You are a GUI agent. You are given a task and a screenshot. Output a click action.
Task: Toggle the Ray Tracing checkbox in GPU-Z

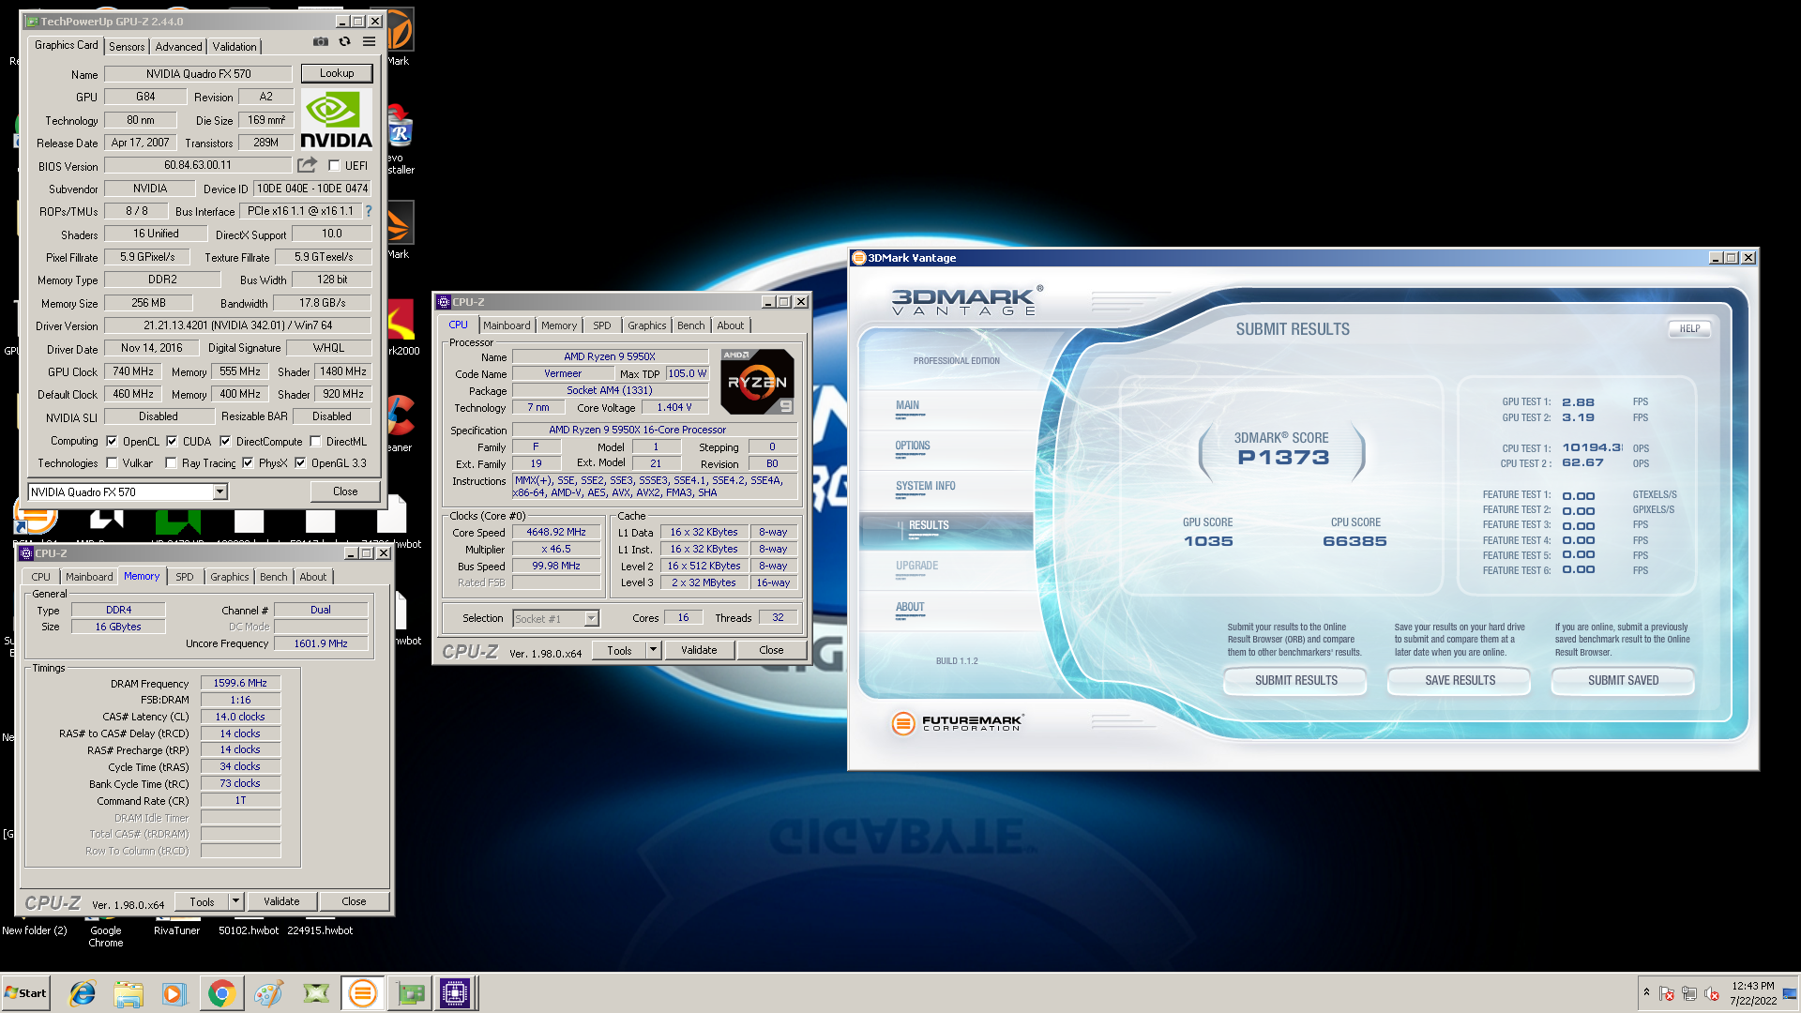(x=171, y=462)
